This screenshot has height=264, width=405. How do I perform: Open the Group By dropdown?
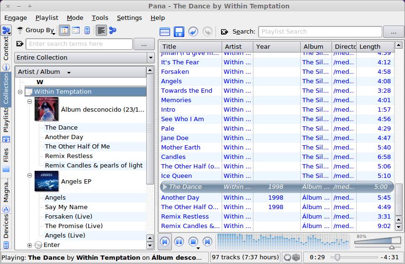[40, 30]
